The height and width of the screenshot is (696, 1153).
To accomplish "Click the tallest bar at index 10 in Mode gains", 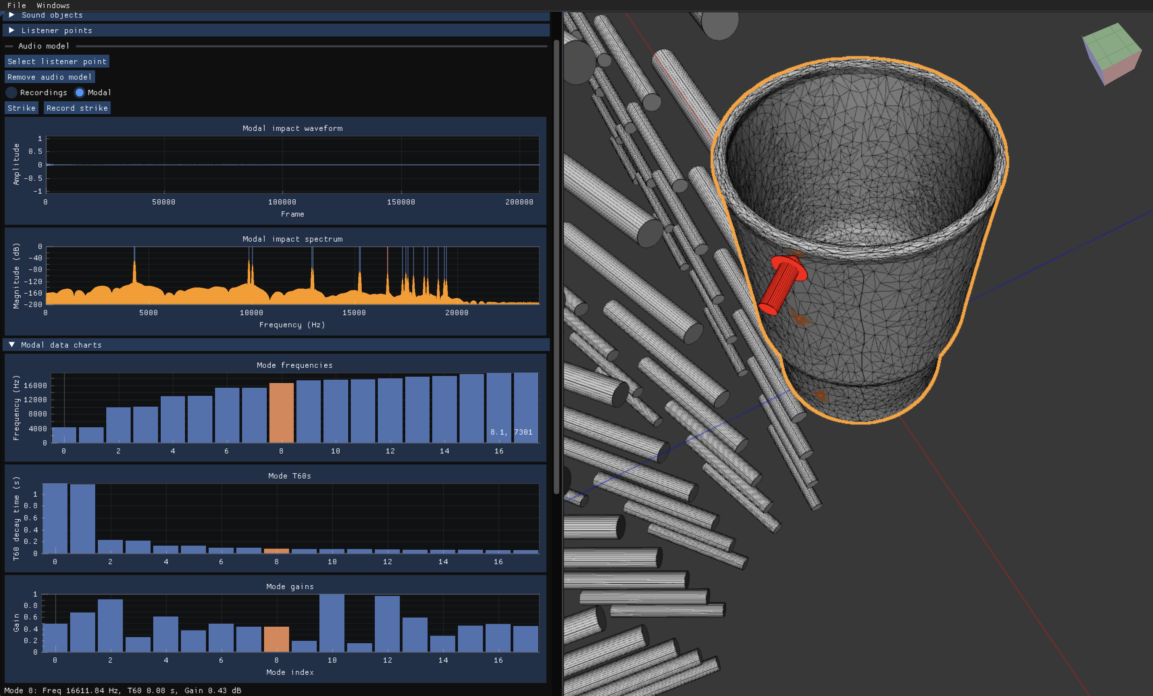I will [x=332, y=622].
